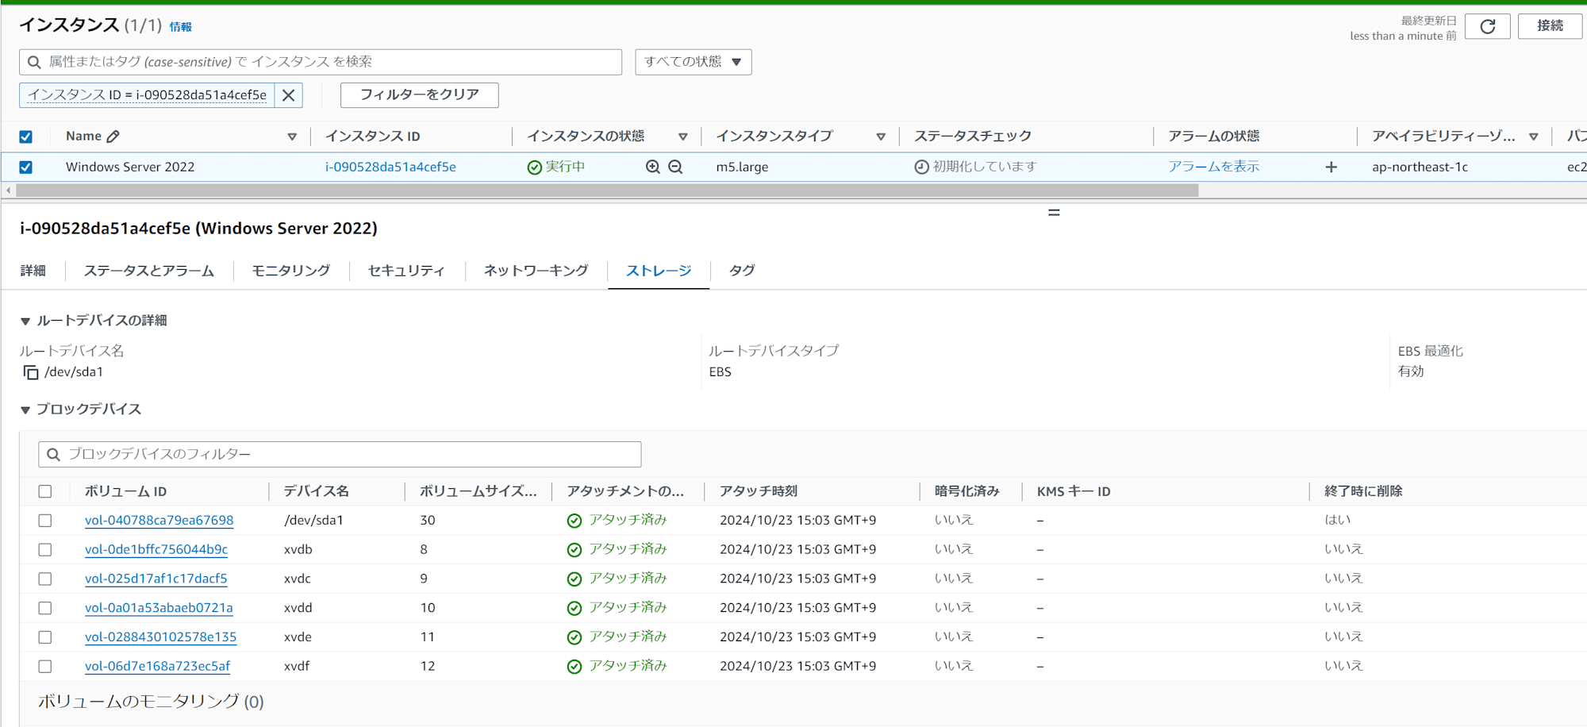Open the タグ tab
This screenshot has height=727, width=1587.
pyautogui.click(x=742, y=271)
